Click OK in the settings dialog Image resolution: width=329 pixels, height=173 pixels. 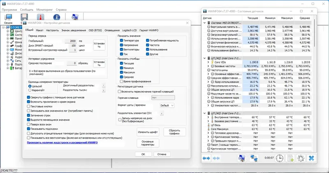pos(143,154)
